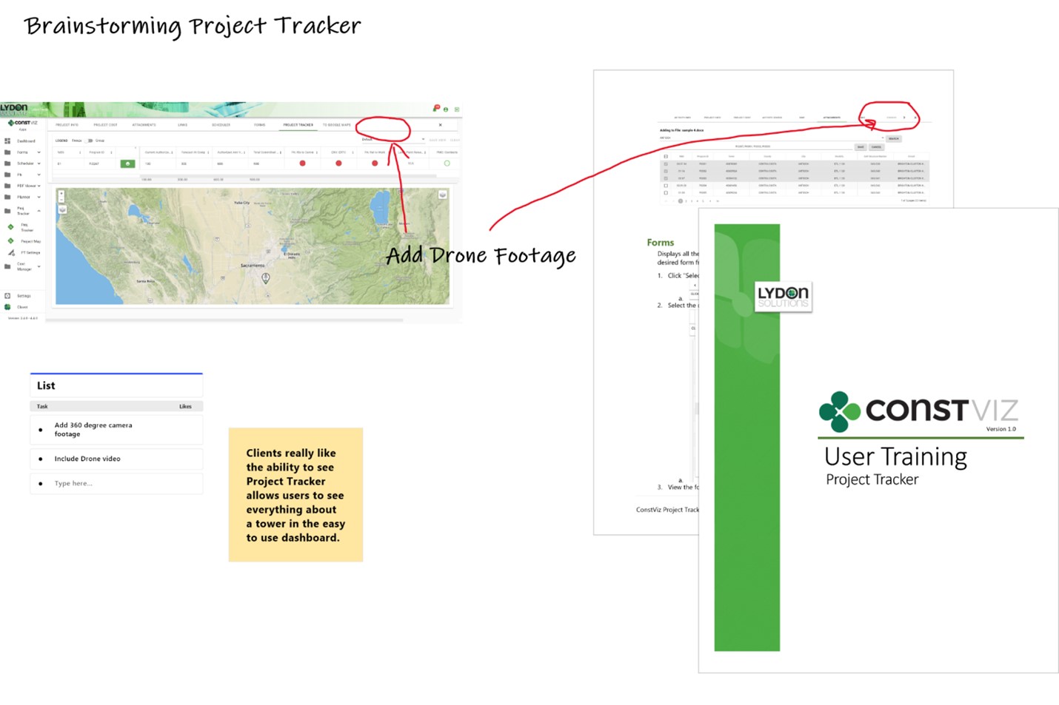Select the Add 360 degree camera footage item
Viewport: 1059px width, 705px height.
click(x=116, y=430)
